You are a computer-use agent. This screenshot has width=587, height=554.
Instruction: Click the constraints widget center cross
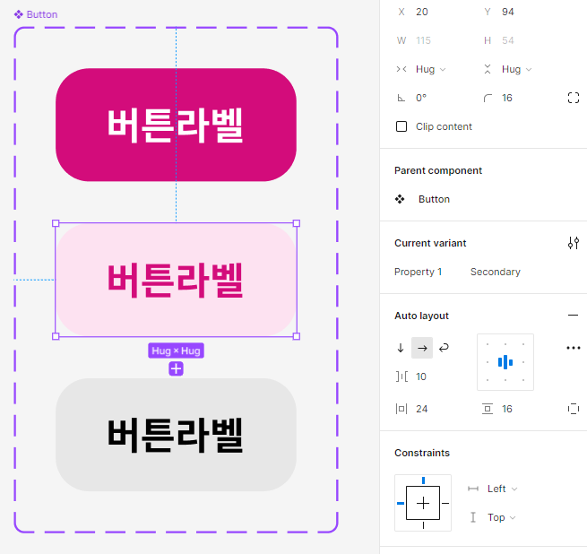coord(423,503)
